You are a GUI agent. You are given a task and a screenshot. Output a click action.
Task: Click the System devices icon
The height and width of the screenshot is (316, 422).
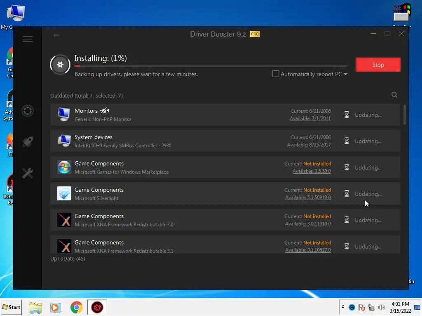64,141
